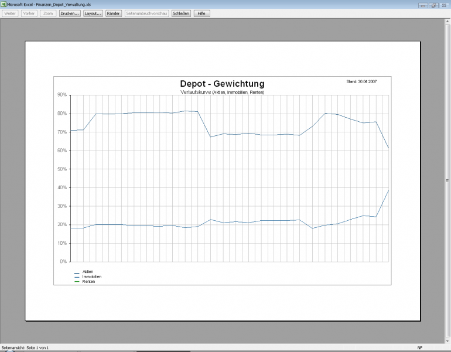Click the green Renten legend entry

(x=88, y=281)
